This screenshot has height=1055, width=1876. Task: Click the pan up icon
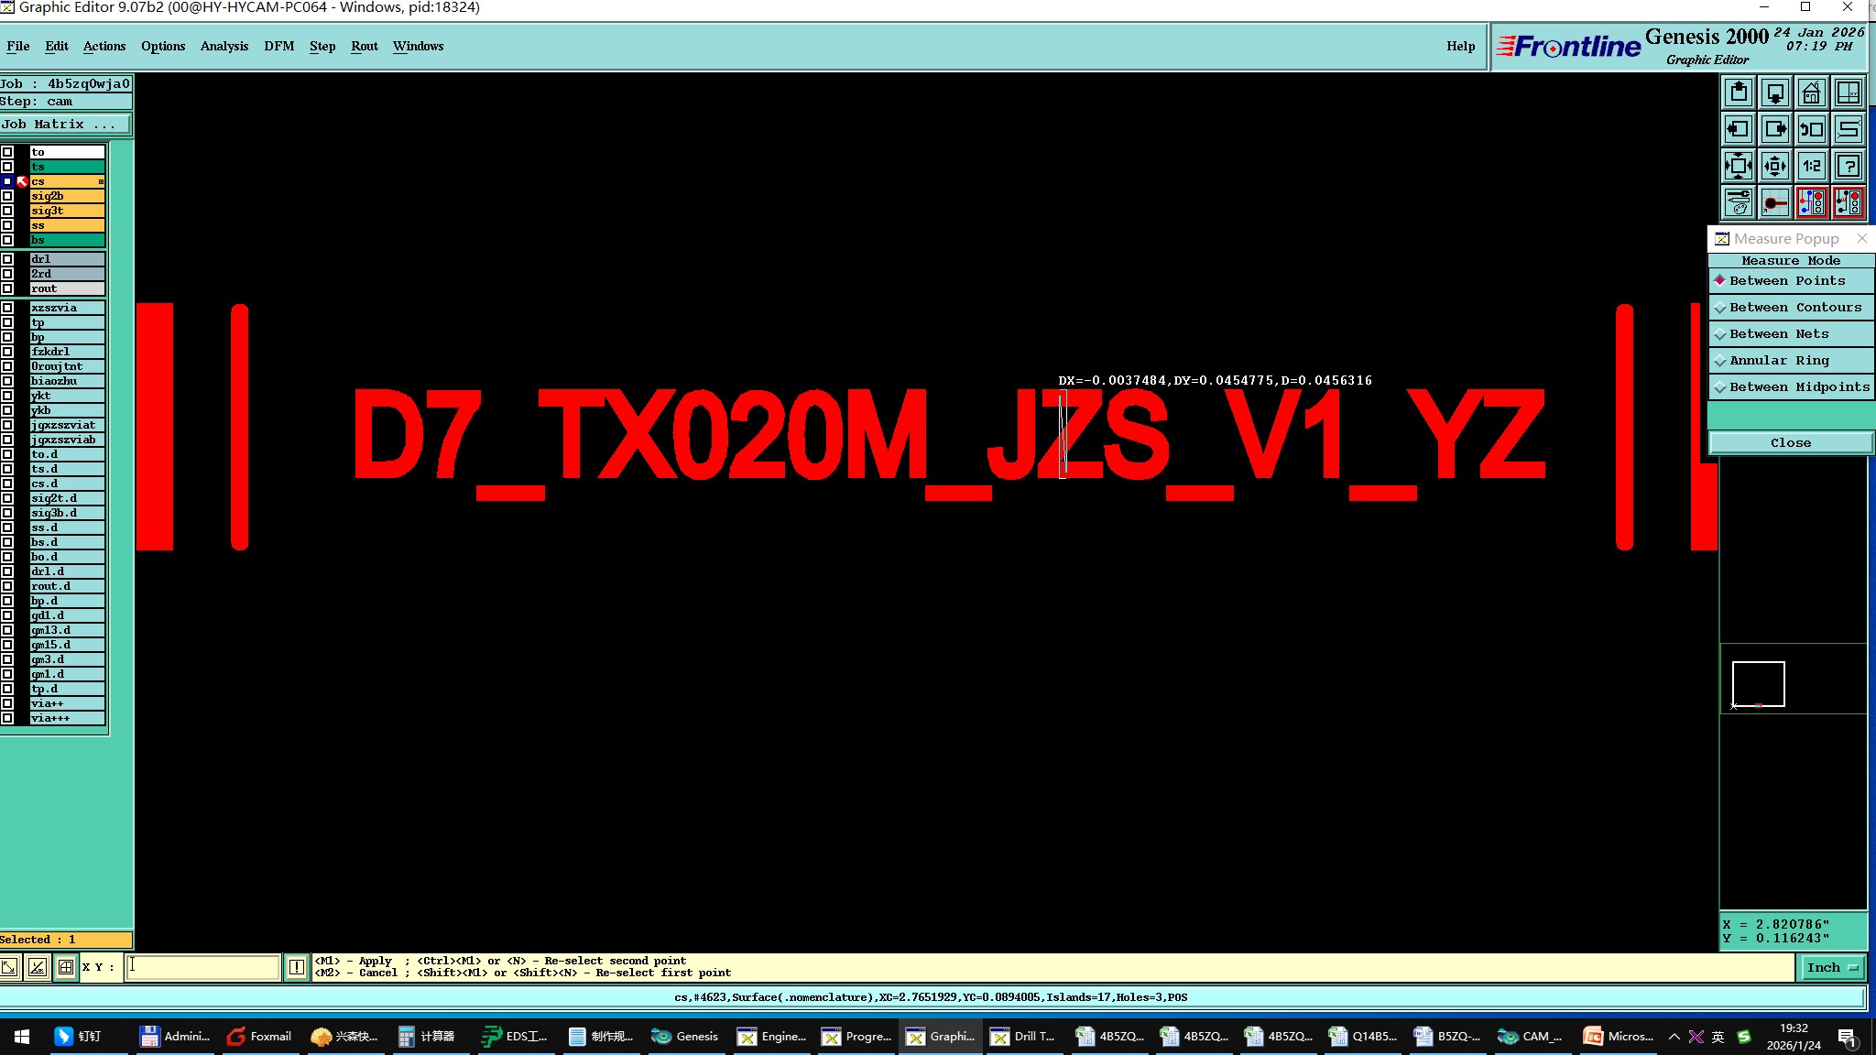pyautogui.click(x=1739, y=93)
